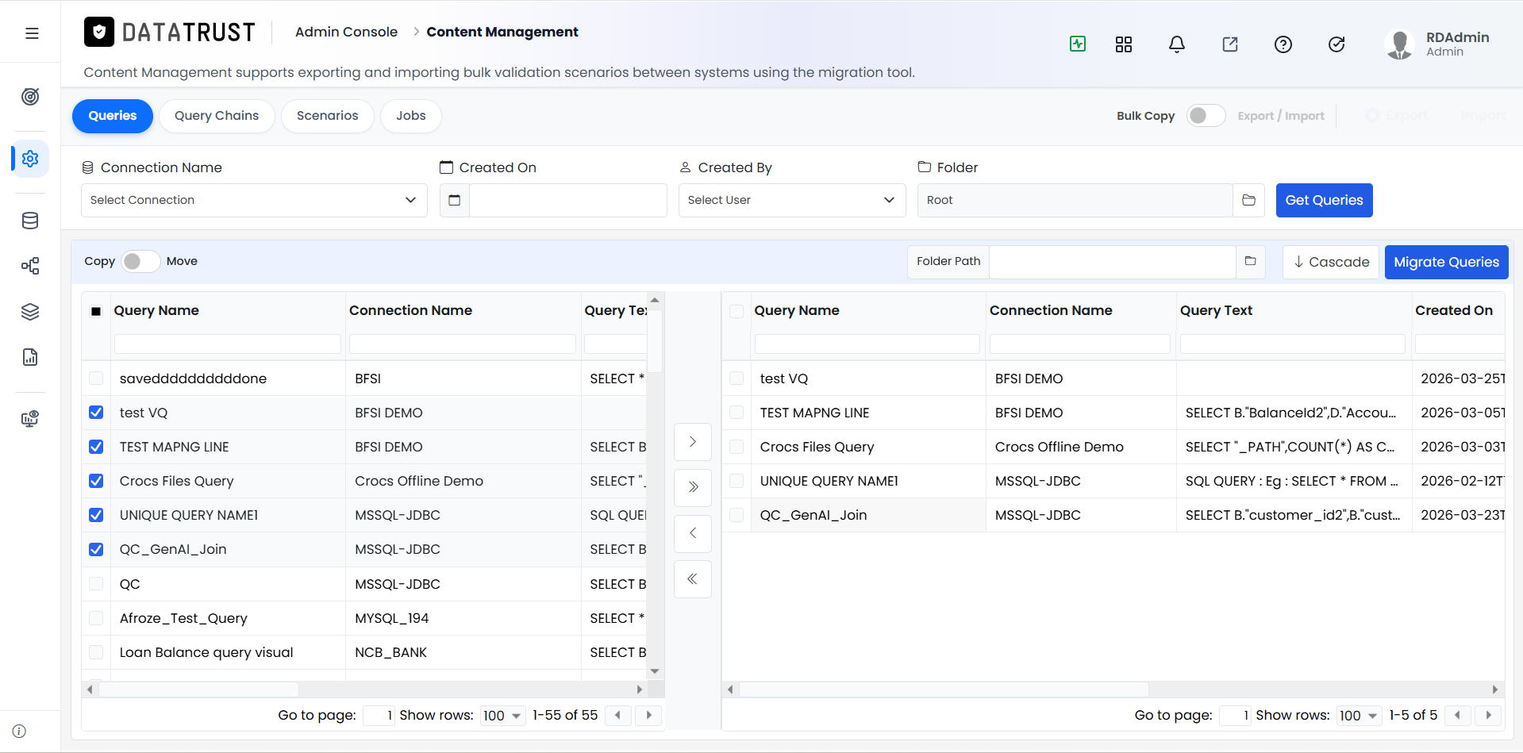Viewport: 1523px width, 753px height.
Task: Check the Afroze_Test_Query row checkbox
Action: (x=96, y=618)
